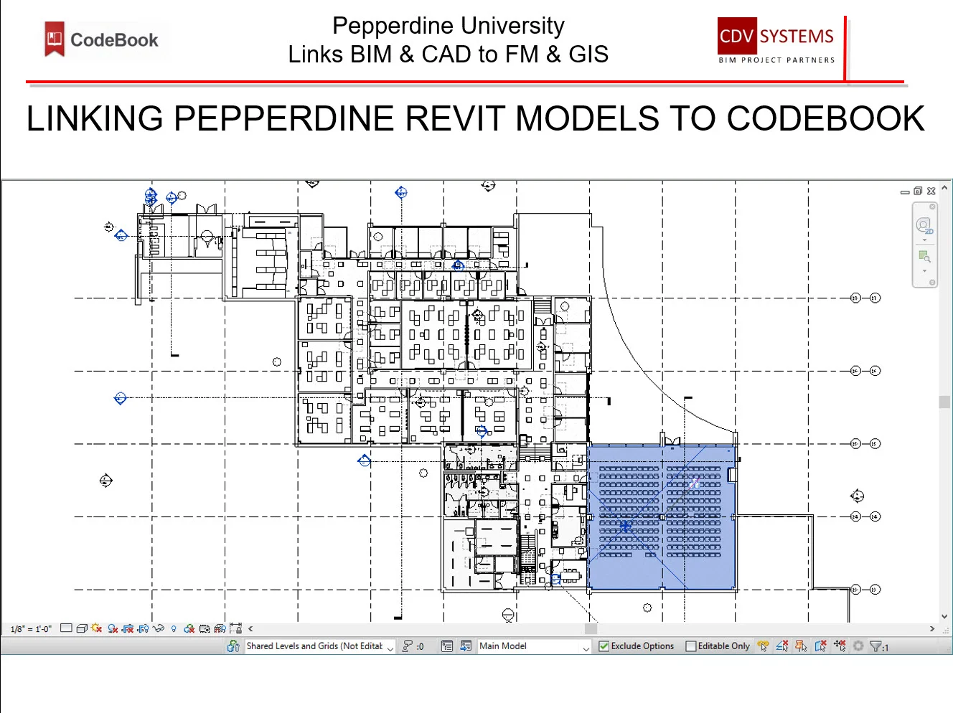
Task: Click the Visual Style cube icon
Action: [x=82, y=628]
